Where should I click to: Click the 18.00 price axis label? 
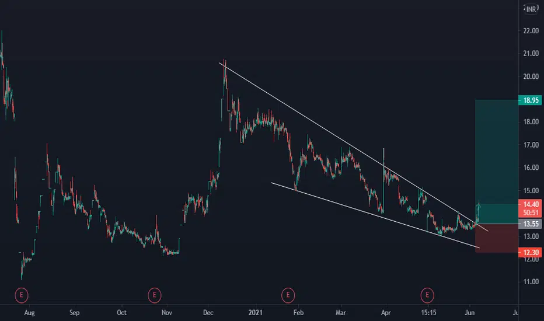tap(531, 122)
